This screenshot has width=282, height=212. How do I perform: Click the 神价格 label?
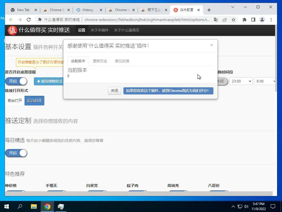[x=11, y=185]
